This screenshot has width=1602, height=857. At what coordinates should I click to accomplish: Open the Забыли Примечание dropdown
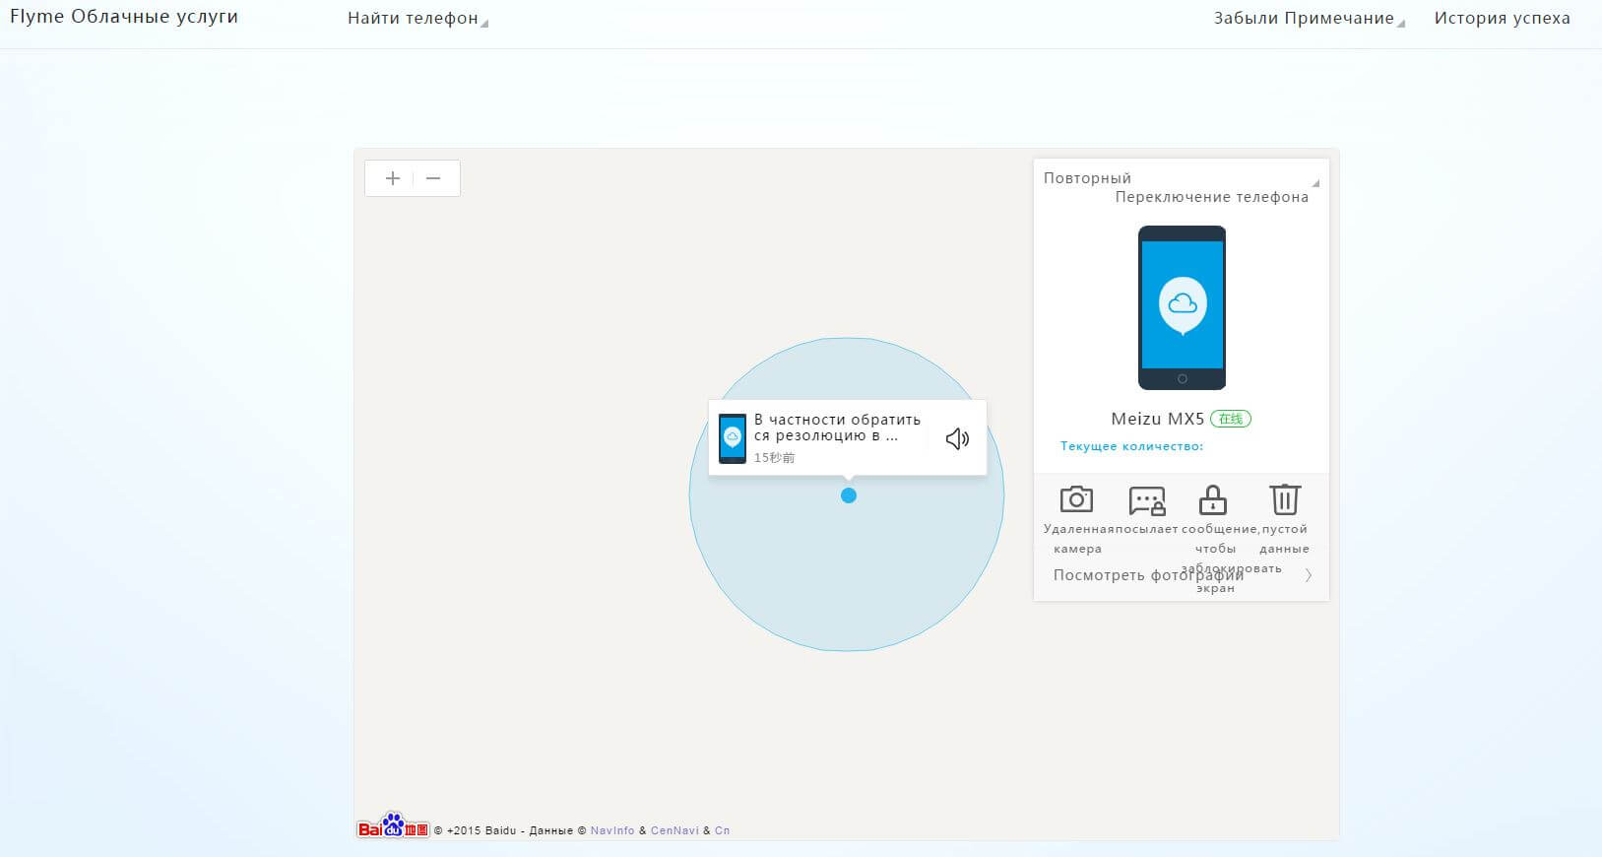[x=1309, y=19]
